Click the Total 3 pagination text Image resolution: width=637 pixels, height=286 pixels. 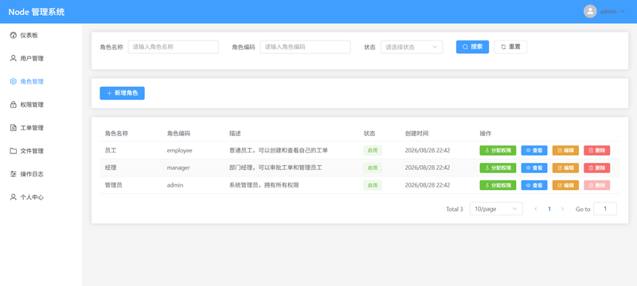(x=455, y=209)
